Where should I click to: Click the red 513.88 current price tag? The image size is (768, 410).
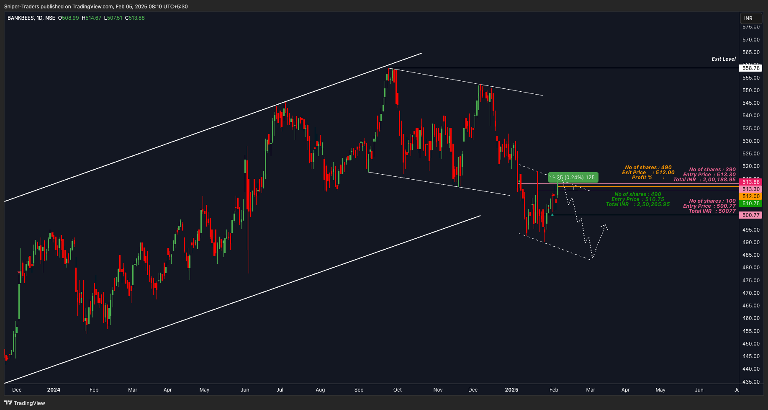pos(751,182)
